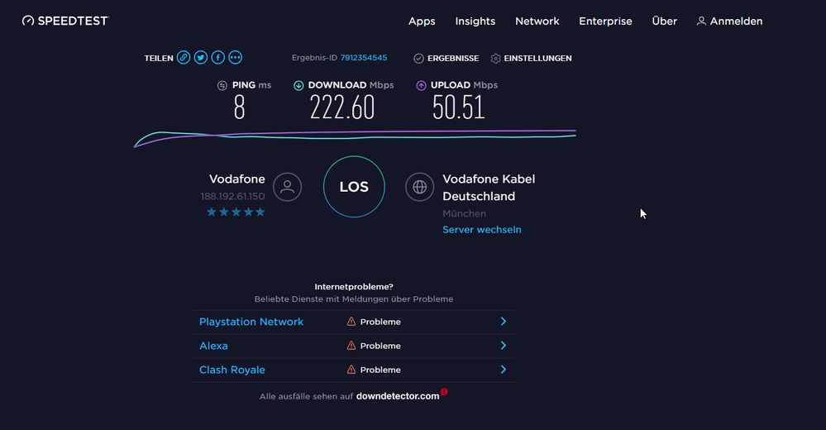This screenshot has height=430, width=826.
Task: Open the Ergebnis-ID 7912354545 link
Action: pyautogui.click(x=364, y=58)
